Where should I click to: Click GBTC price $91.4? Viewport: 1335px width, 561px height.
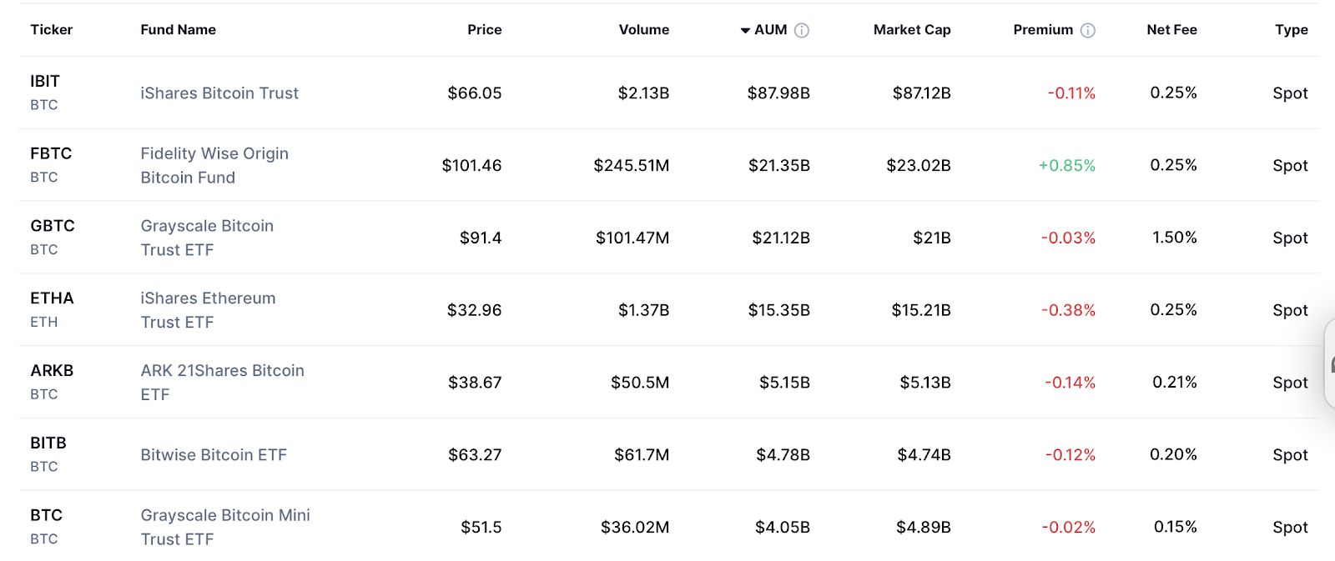pos(481,238)
